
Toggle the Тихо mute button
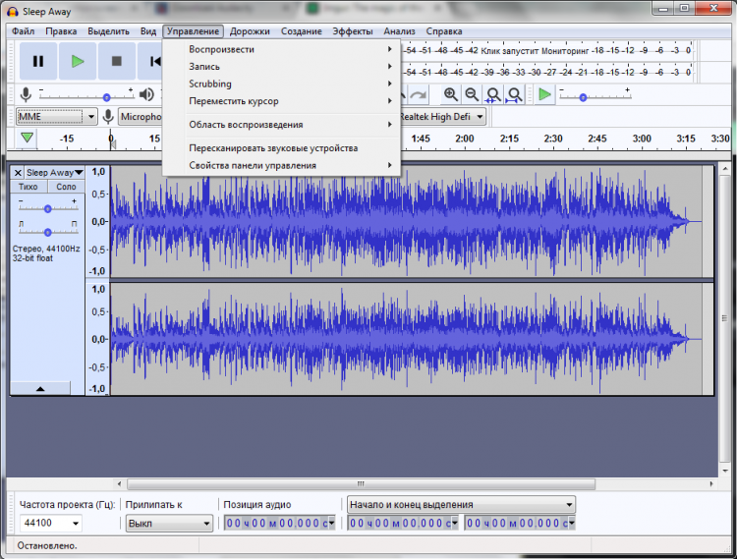click(29, 187)
